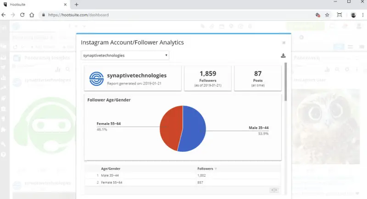Click the browser back arrow
This screenshot has width=367, height=199.
click(x=4, y=15)
